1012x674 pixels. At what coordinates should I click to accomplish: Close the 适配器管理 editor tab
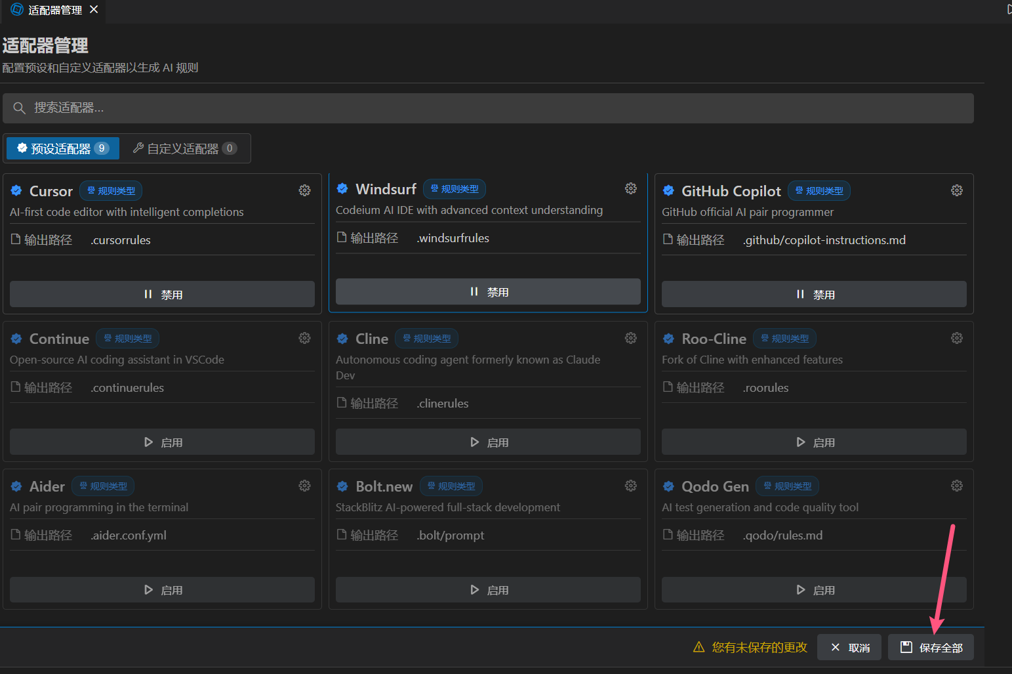pos(94,10)
